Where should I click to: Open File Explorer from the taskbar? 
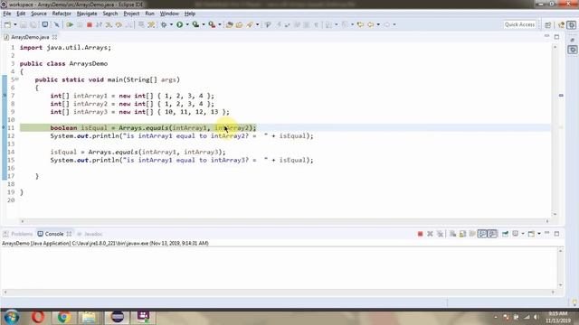89,317
